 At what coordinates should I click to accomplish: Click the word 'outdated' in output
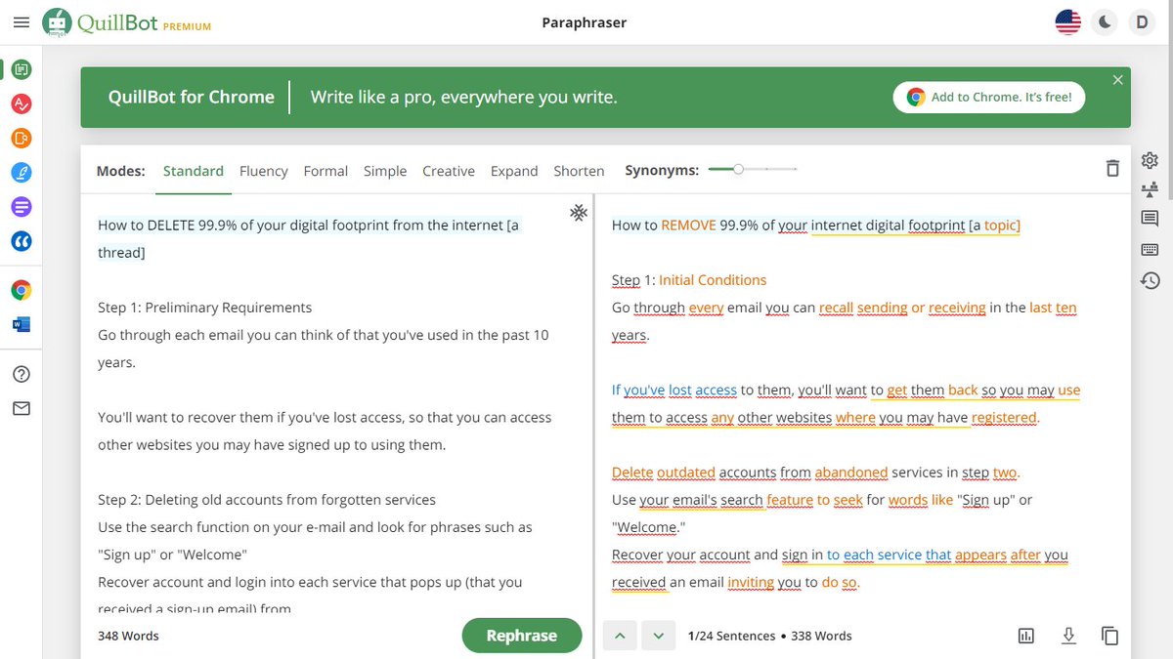[x=686, y=473]
